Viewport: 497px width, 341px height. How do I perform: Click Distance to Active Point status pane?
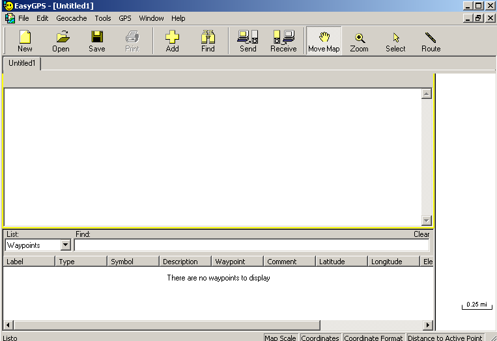point(445,338)
